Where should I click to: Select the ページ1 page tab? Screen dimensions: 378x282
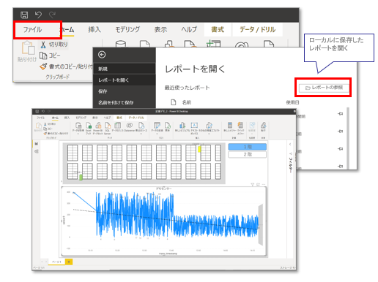click(x=56, y=262)
